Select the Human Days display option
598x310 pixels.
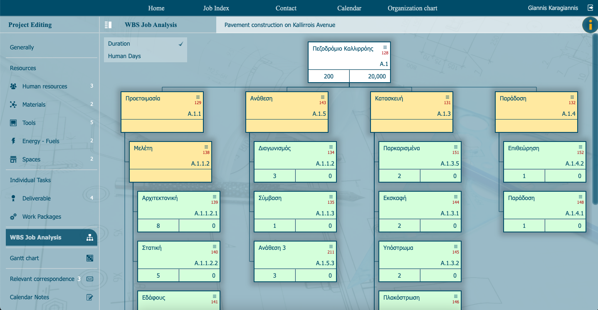[146, 56]
